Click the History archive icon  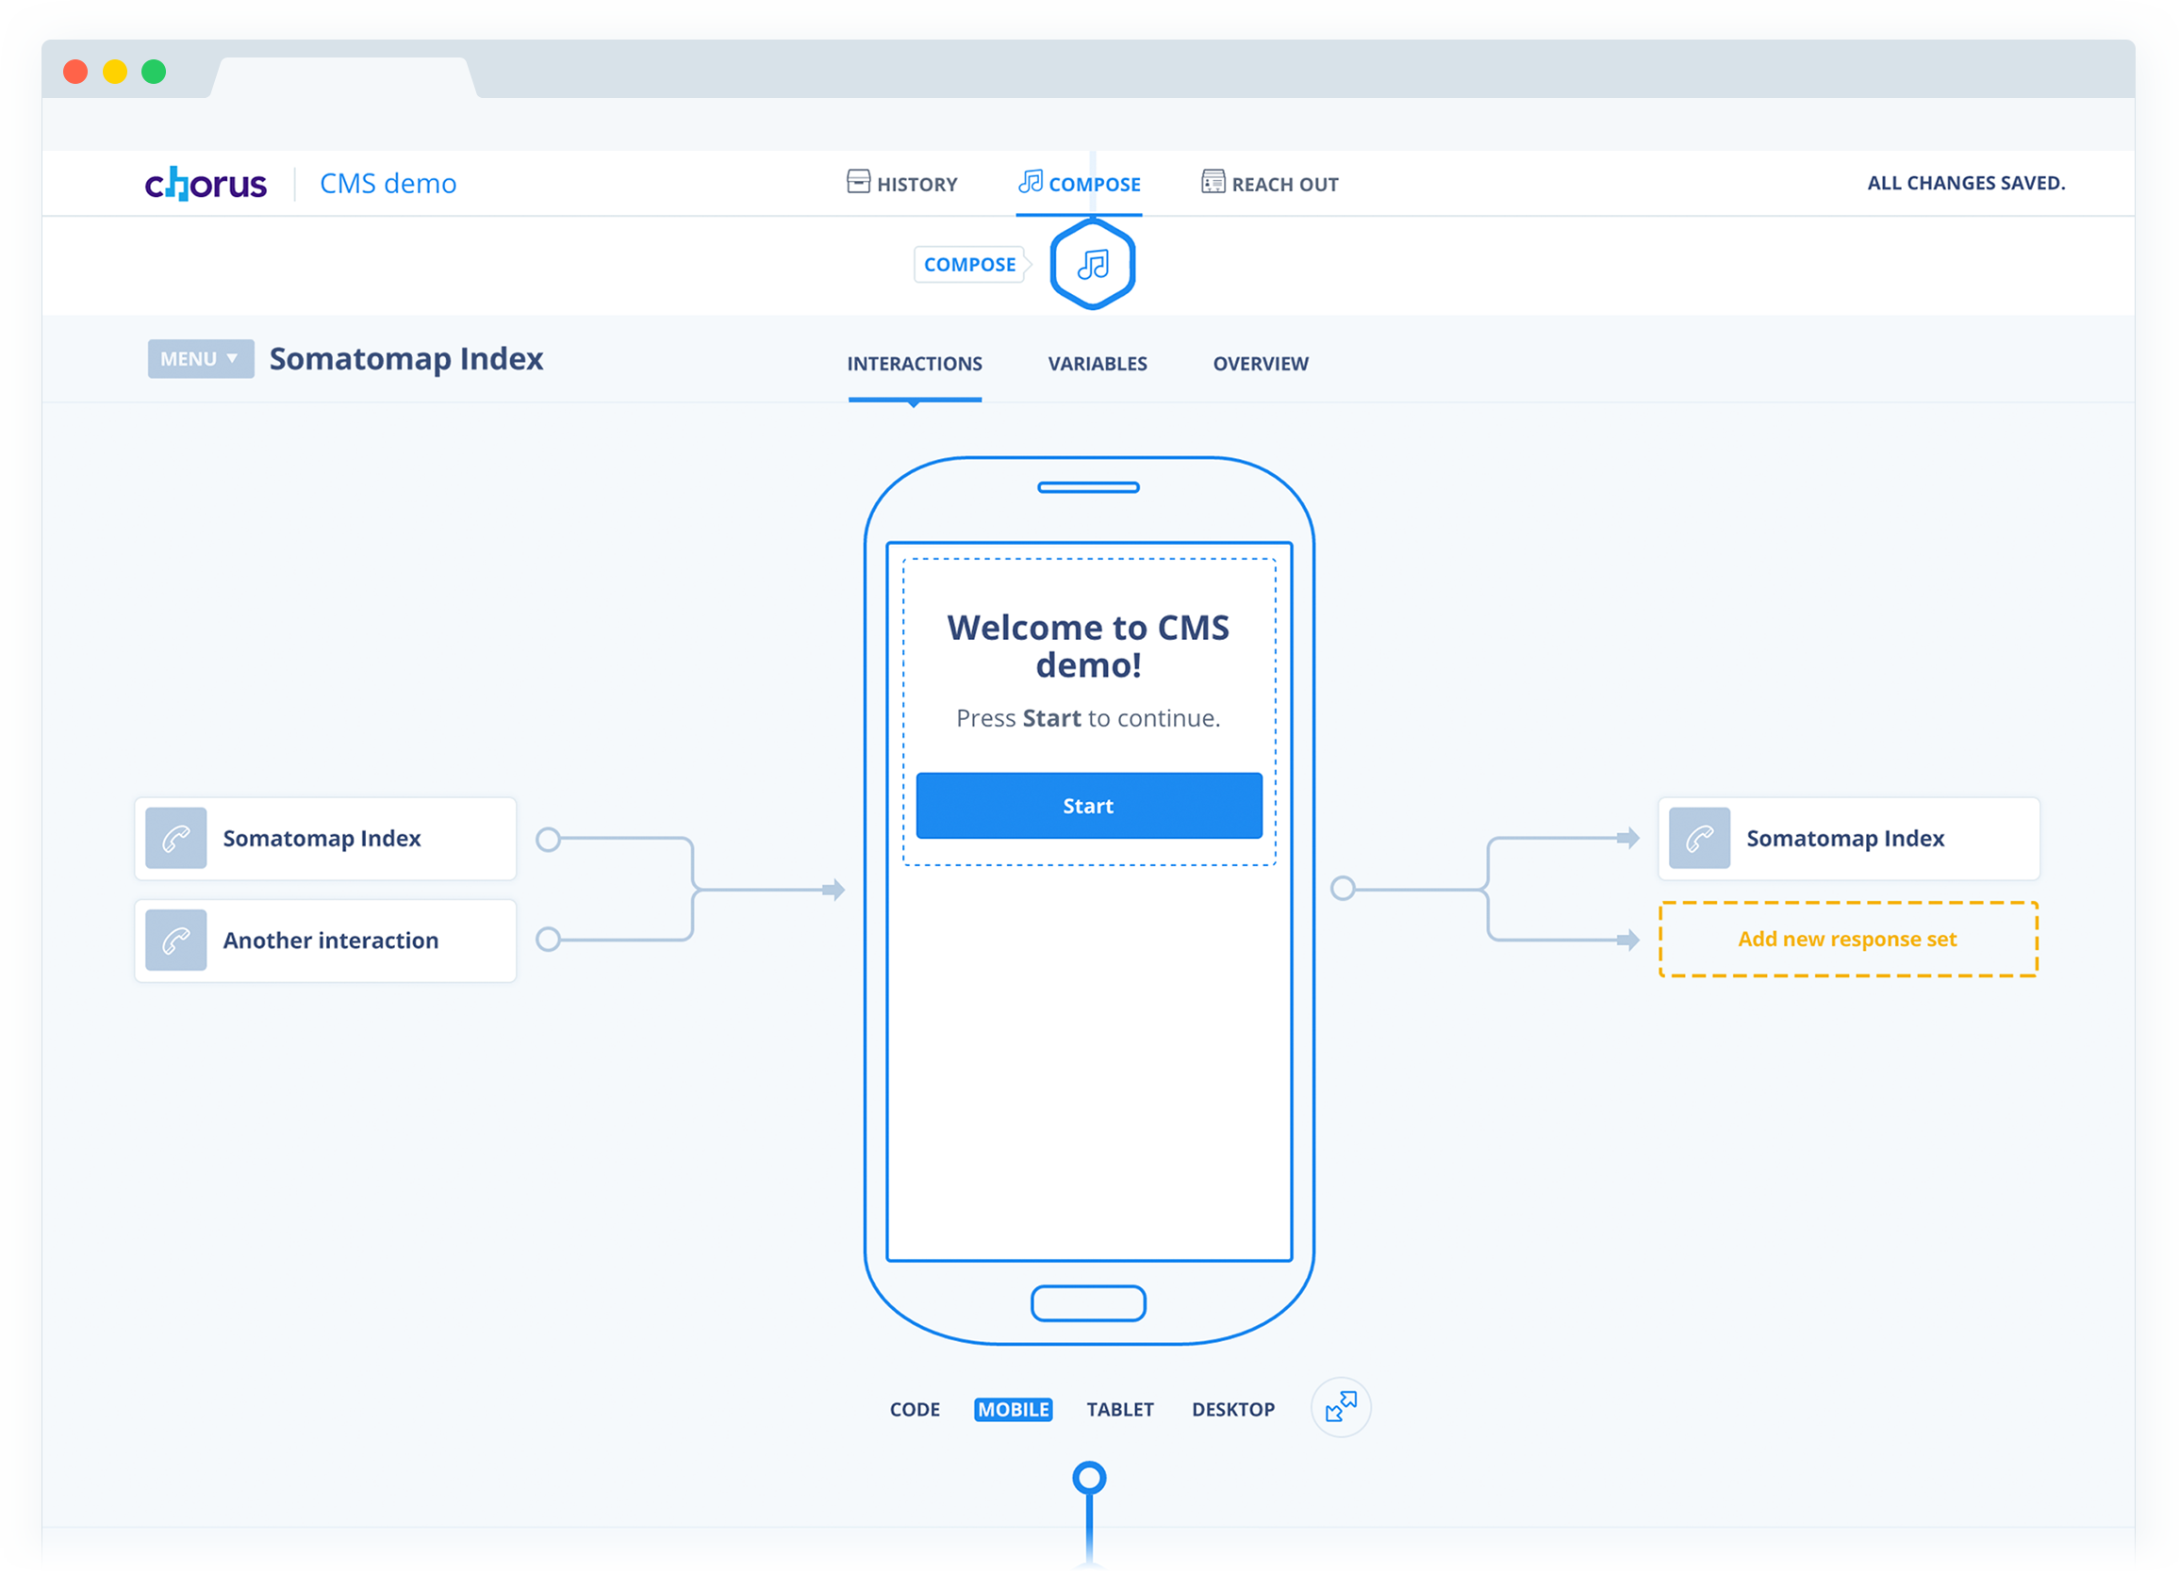pos(858,182)
